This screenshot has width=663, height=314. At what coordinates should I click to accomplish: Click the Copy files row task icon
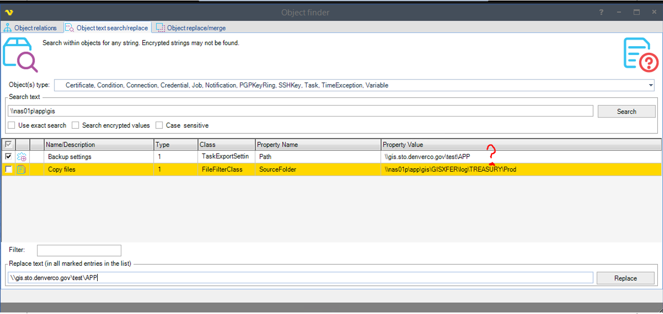[22, 169]
